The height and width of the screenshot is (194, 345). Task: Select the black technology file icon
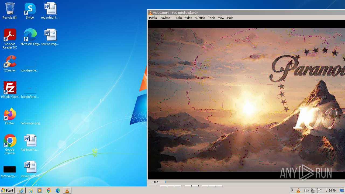(10, 172)
